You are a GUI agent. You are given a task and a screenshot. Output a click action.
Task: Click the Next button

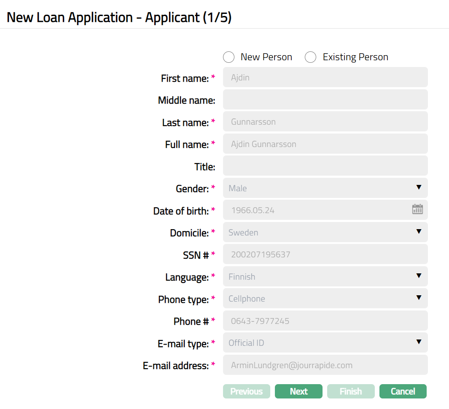point(298,391)
